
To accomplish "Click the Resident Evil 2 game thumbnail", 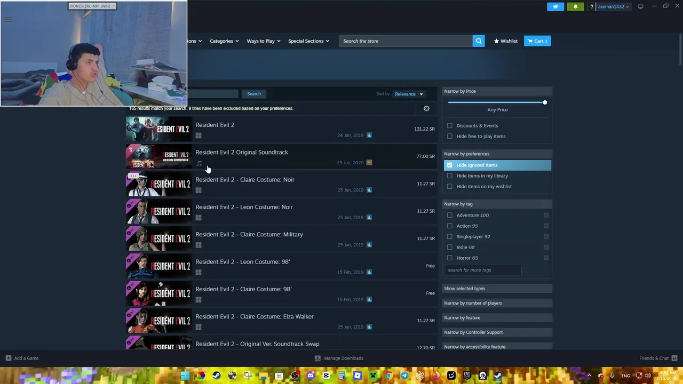I will point(158,129).
